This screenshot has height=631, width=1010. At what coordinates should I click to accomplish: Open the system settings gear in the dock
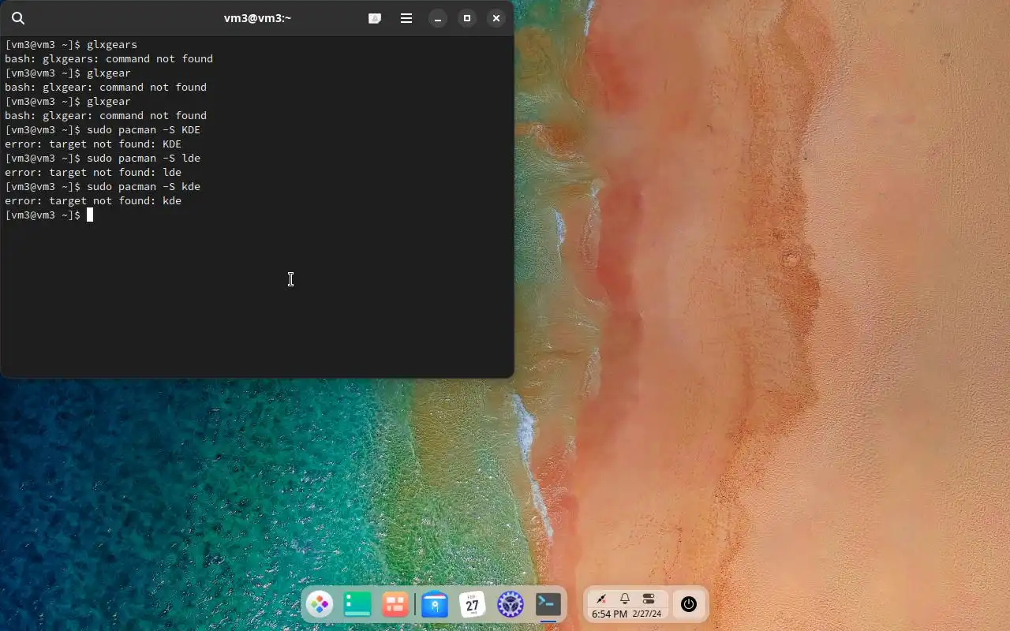[511, 605]
